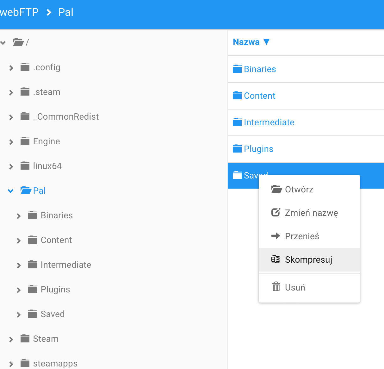
Task: Click the open folder icon next to Otwórz
Action: [276, 189]
